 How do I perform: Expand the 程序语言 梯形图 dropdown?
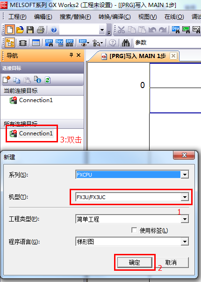point(185,242)
